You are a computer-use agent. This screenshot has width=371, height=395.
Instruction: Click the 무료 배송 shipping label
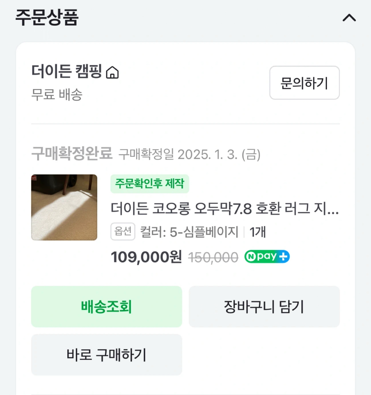click(57, 95)
